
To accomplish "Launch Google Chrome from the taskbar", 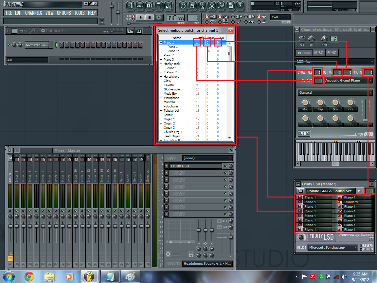I will [x=29, y=276].
